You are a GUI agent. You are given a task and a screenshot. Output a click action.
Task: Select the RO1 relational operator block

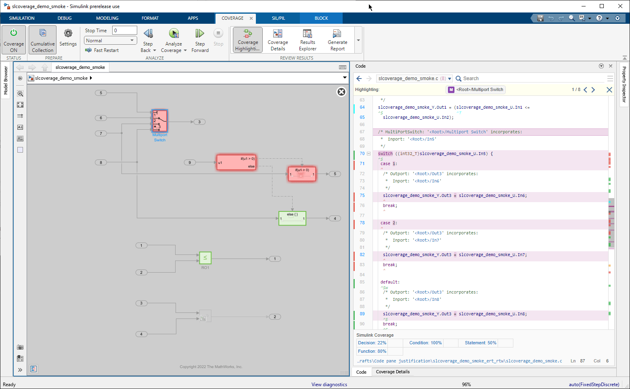tap(205, 258)
